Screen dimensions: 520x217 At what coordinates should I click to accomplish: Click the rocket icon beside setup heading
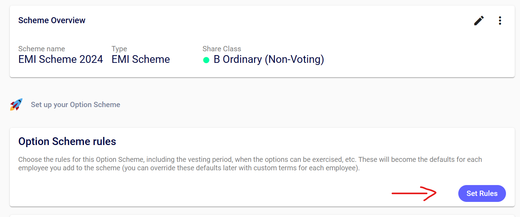click(x=16, y=105)
